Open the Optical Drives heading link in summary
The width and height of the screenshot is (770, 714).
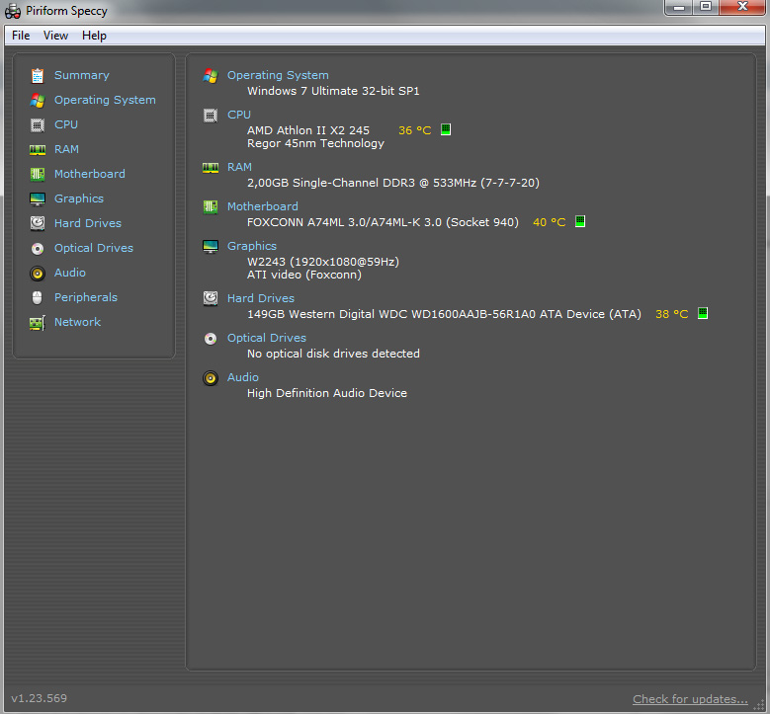point(266,338)
